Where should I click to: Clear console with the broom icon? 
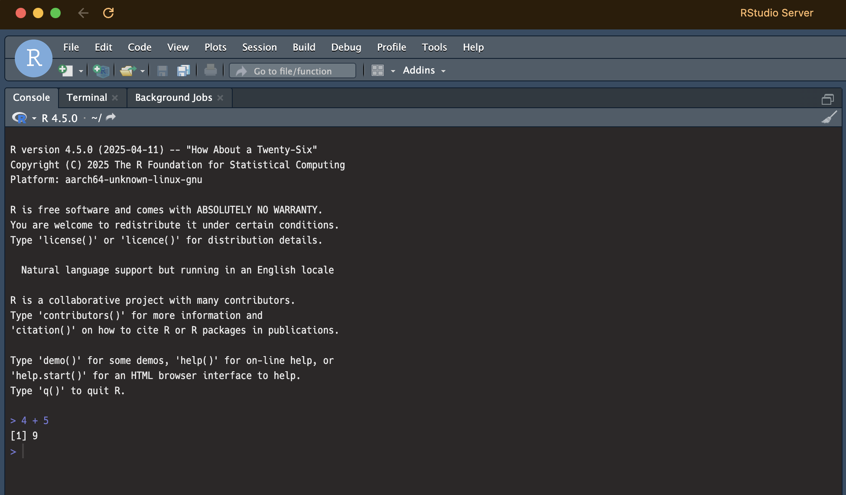[x=829, y=118]
